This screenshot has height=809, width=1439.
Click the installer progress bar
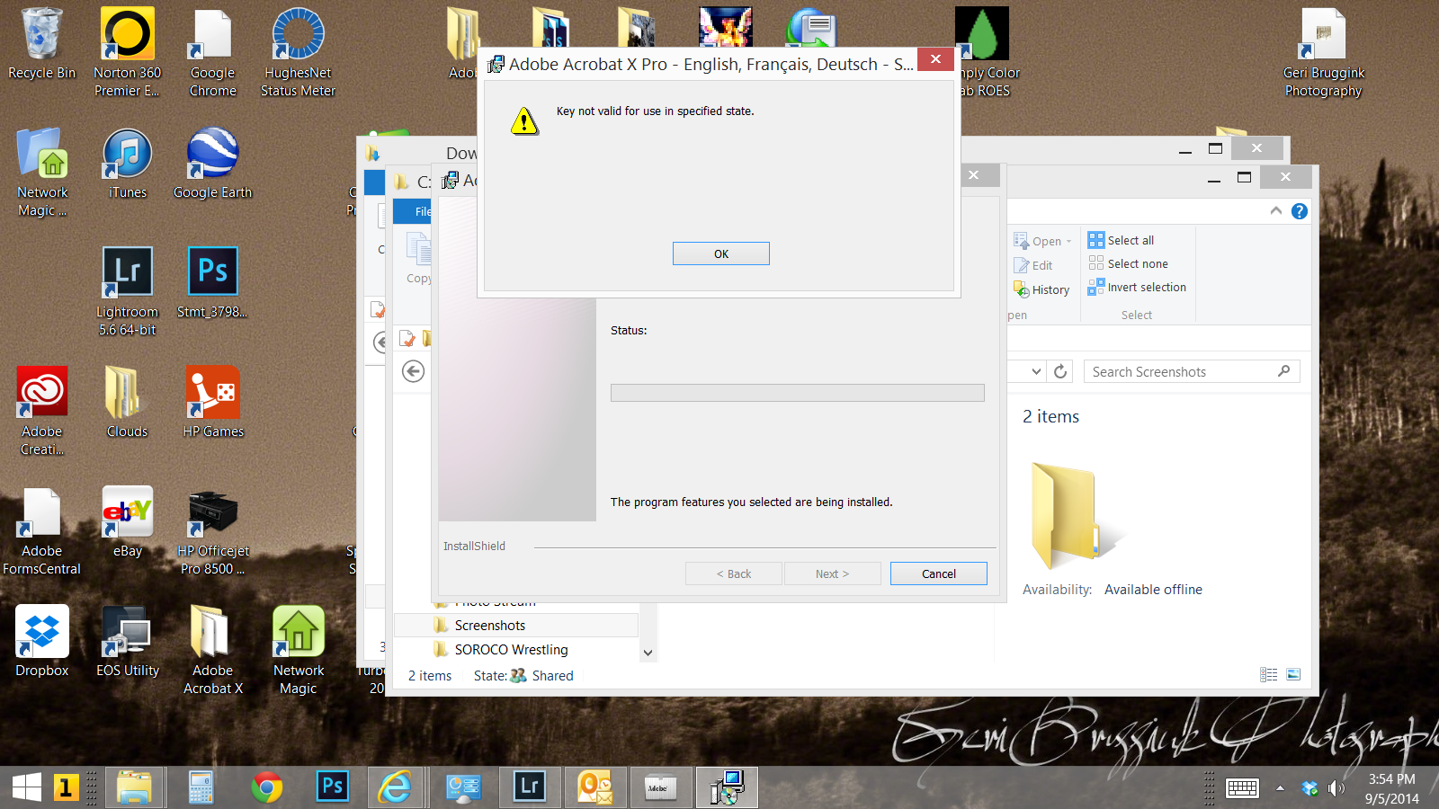(797, 393)
